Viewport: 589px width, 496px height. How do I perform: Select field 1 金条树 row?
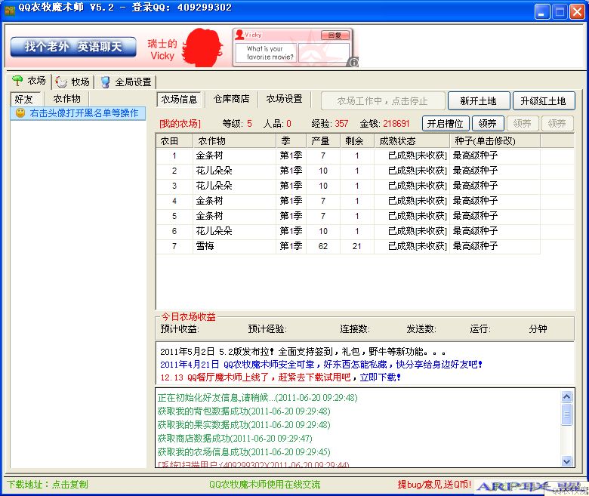pos(348,156)
